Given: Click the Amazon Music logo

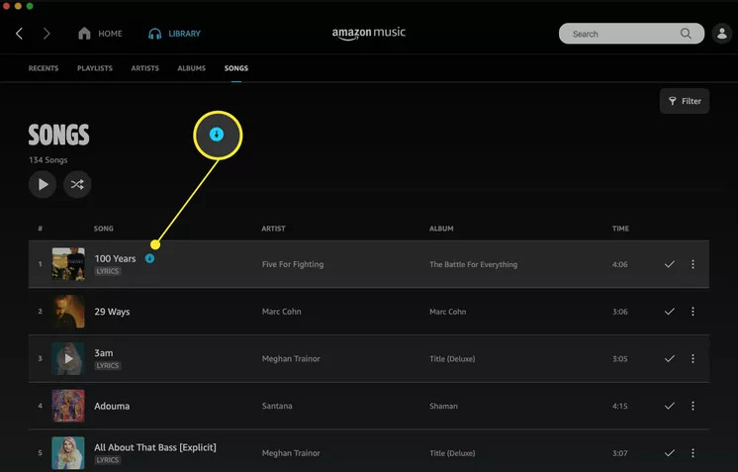Looking at the screenshot, I should tap(369, 33).
